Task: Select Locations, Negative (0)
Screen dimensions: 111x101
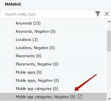Action: [x=53, y=48]
